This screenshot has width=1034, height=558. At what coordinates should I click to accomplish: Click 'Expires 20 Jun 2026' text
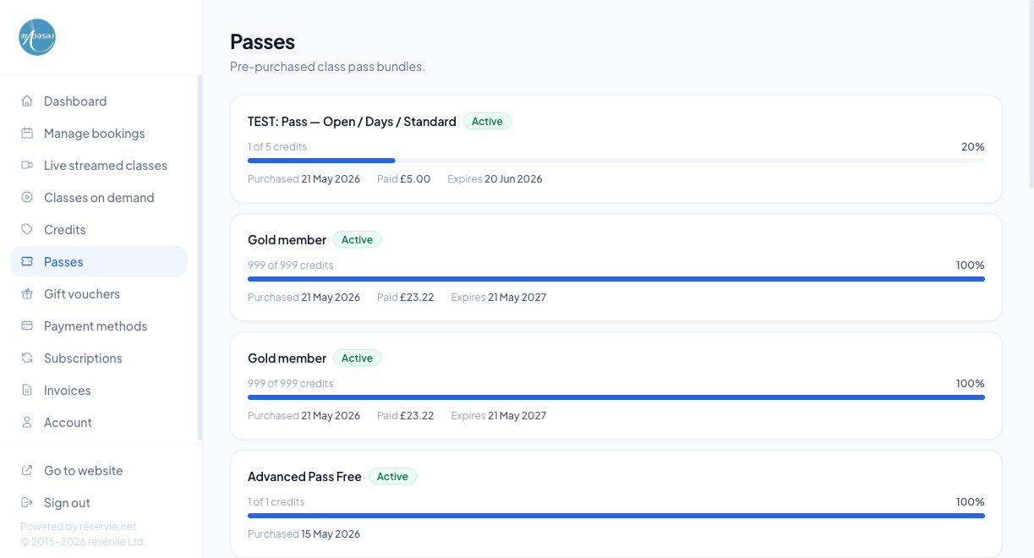[x=495, y=179]
